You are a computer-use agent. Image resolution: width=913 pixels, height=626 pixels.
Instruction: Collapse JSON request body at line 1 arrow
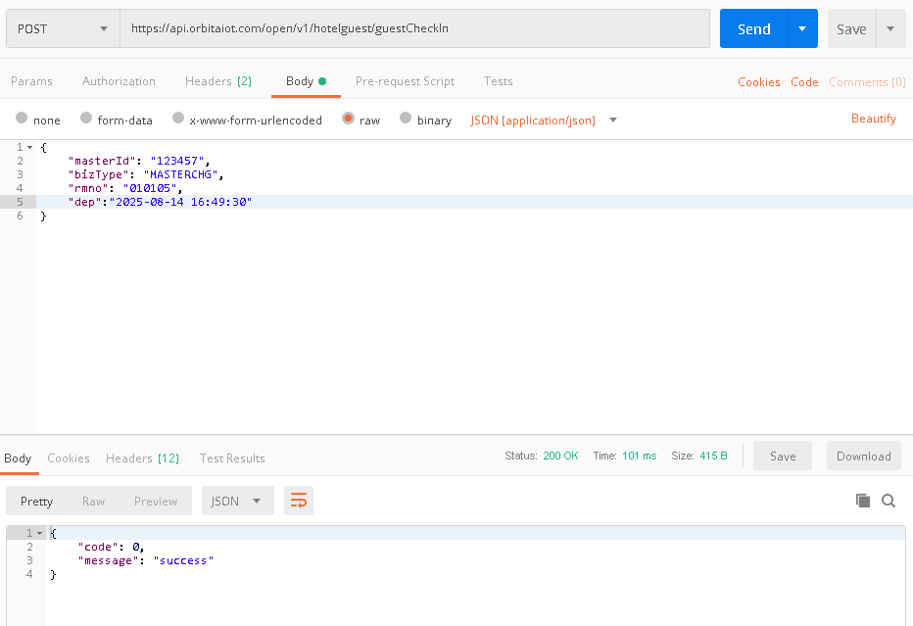(x=30, y=147)
